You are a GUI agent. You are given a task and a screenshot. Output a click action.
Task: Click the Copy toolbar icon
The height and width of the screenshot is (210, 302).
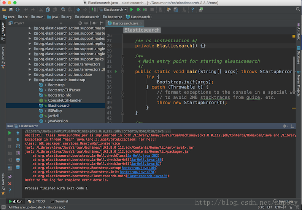[48, 10]
